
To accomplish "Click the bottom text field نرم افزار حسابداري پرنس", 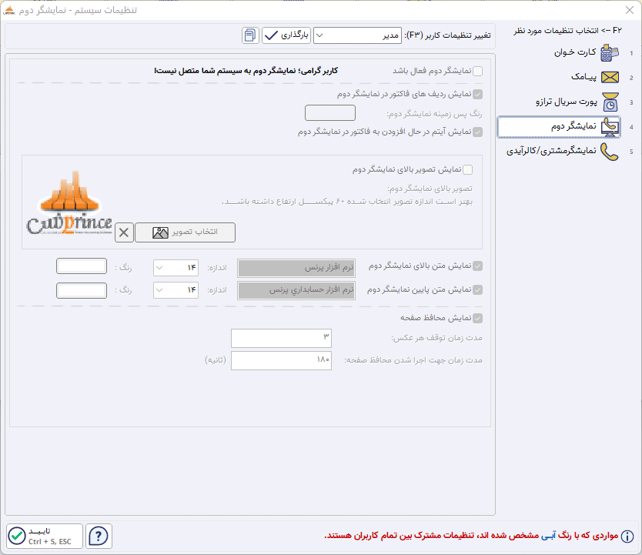I will click(296, 291).
